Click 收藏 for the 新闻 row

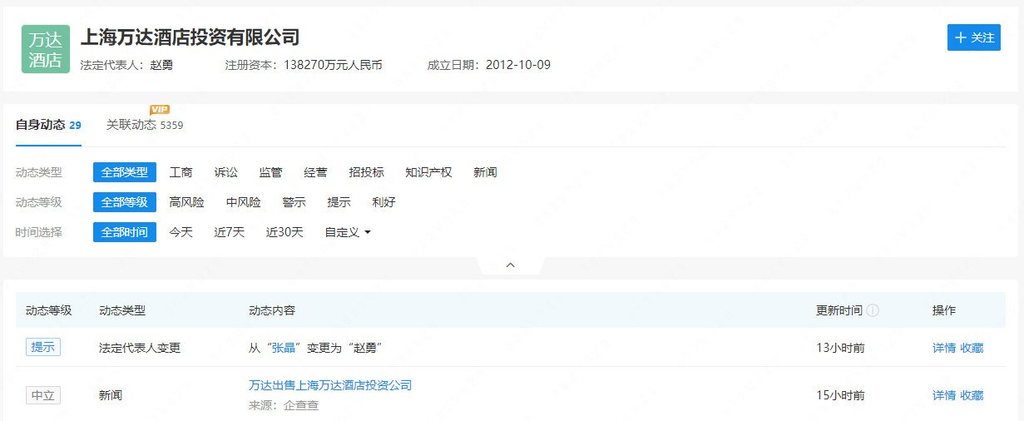972,395
